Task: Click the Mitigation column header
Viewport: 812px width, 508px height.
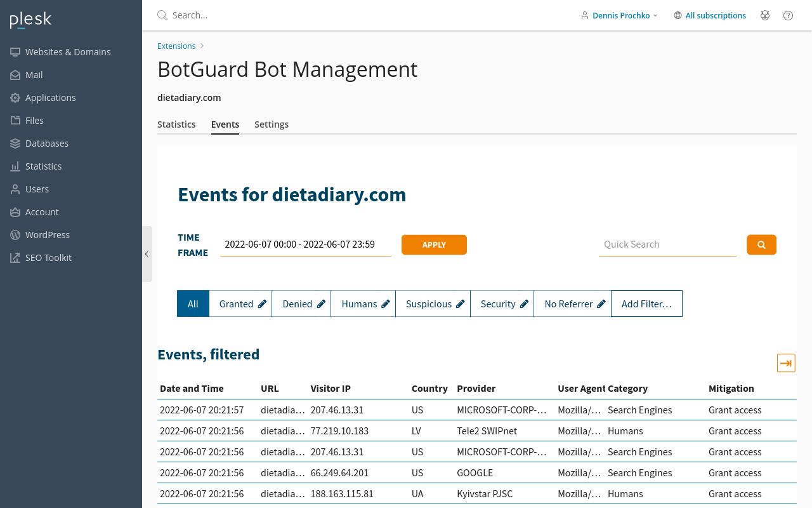Action: point(731,389)
